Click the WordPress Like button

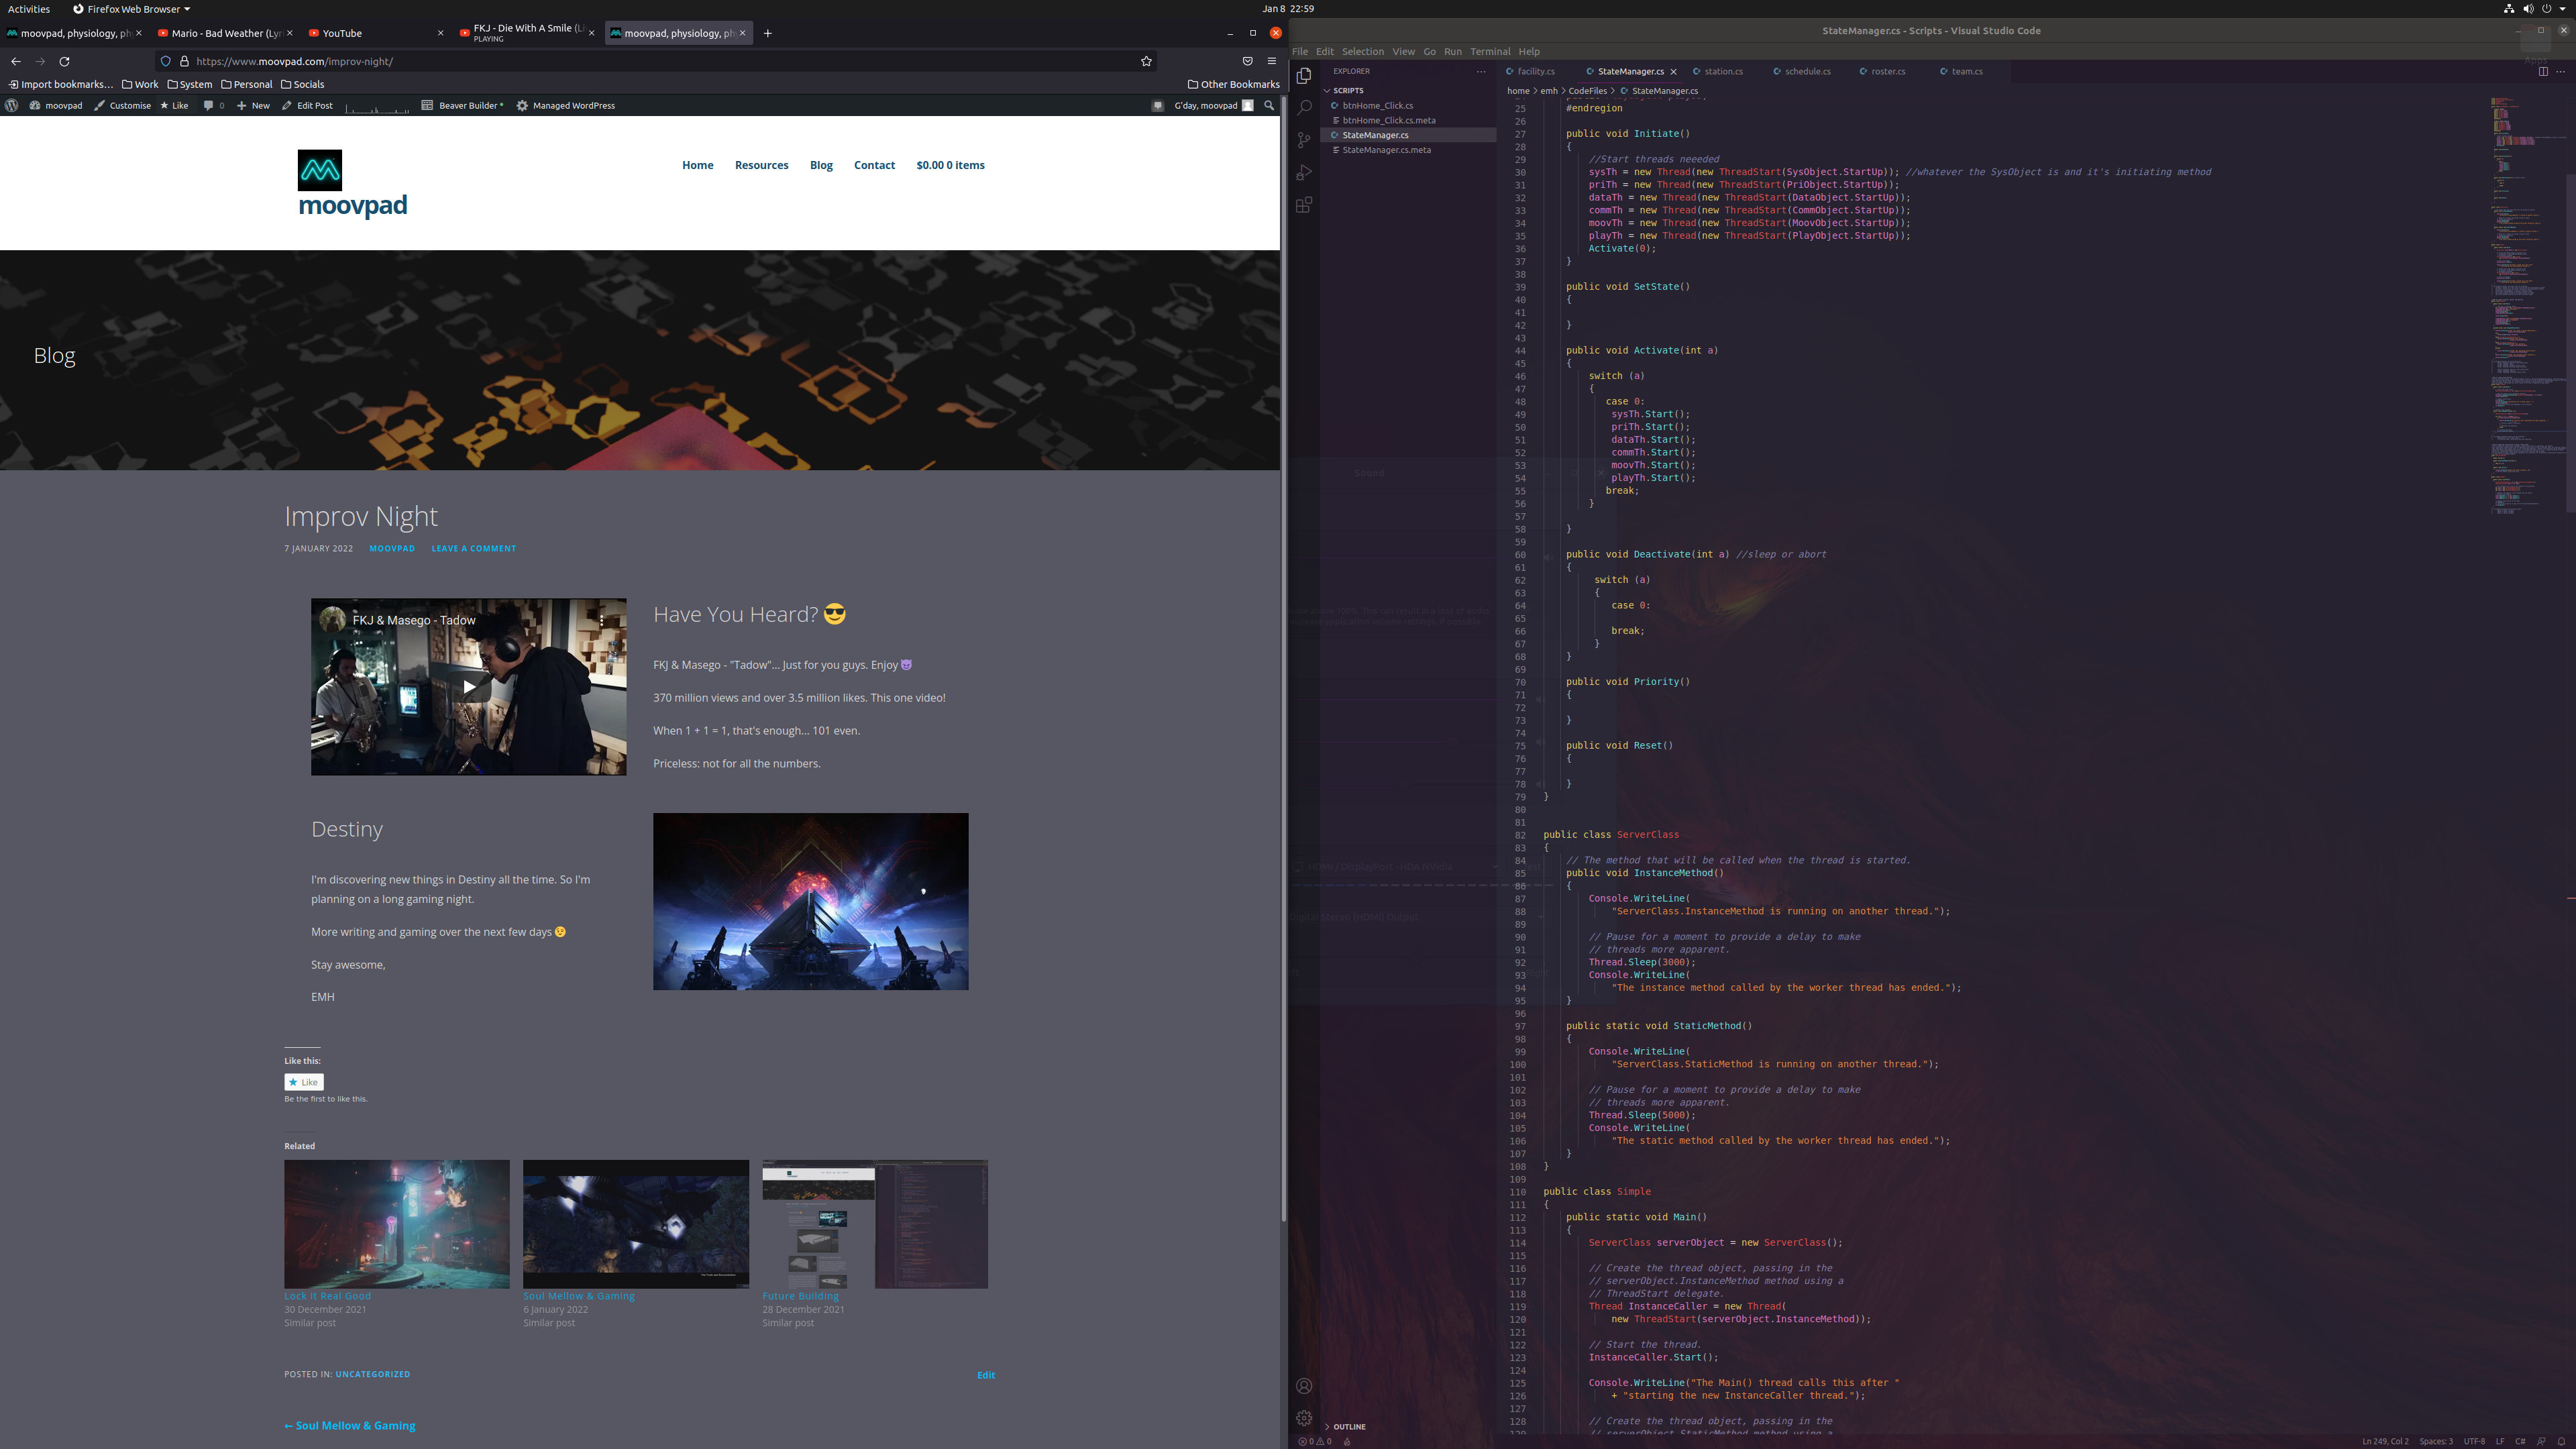click(x=304, y=1082)
